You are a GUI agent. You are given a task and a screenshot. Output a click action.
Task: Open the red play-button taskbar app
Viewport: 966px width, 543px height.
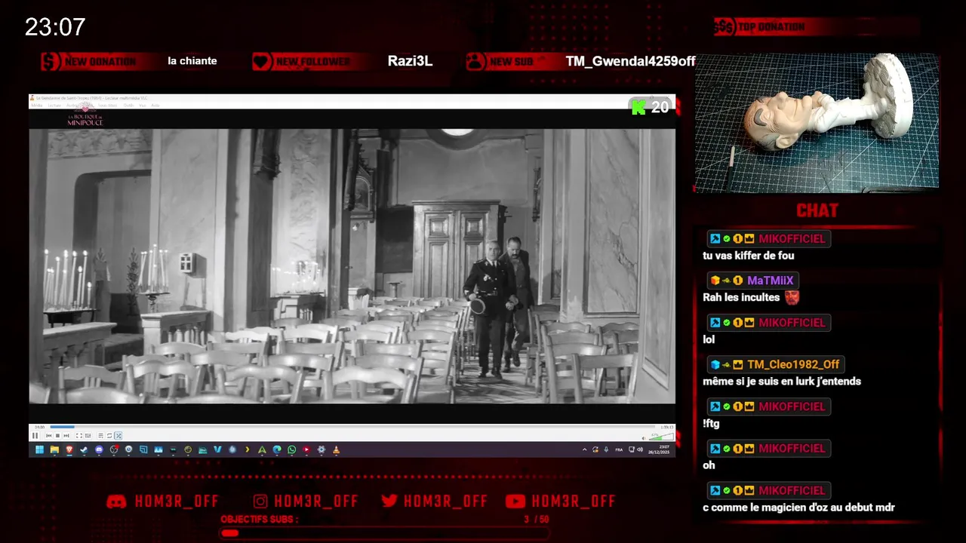click(x=306, y=449)
